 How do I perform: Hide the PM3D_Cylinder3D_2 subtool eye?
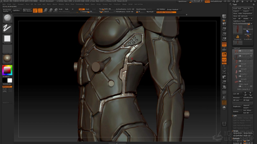[x=251, y=86]
